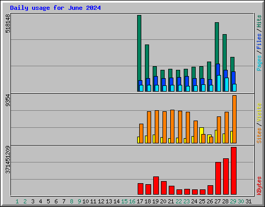265x207 pixels.
Task: Click day label 24 on the axis
Action: (x=194, y=201)
